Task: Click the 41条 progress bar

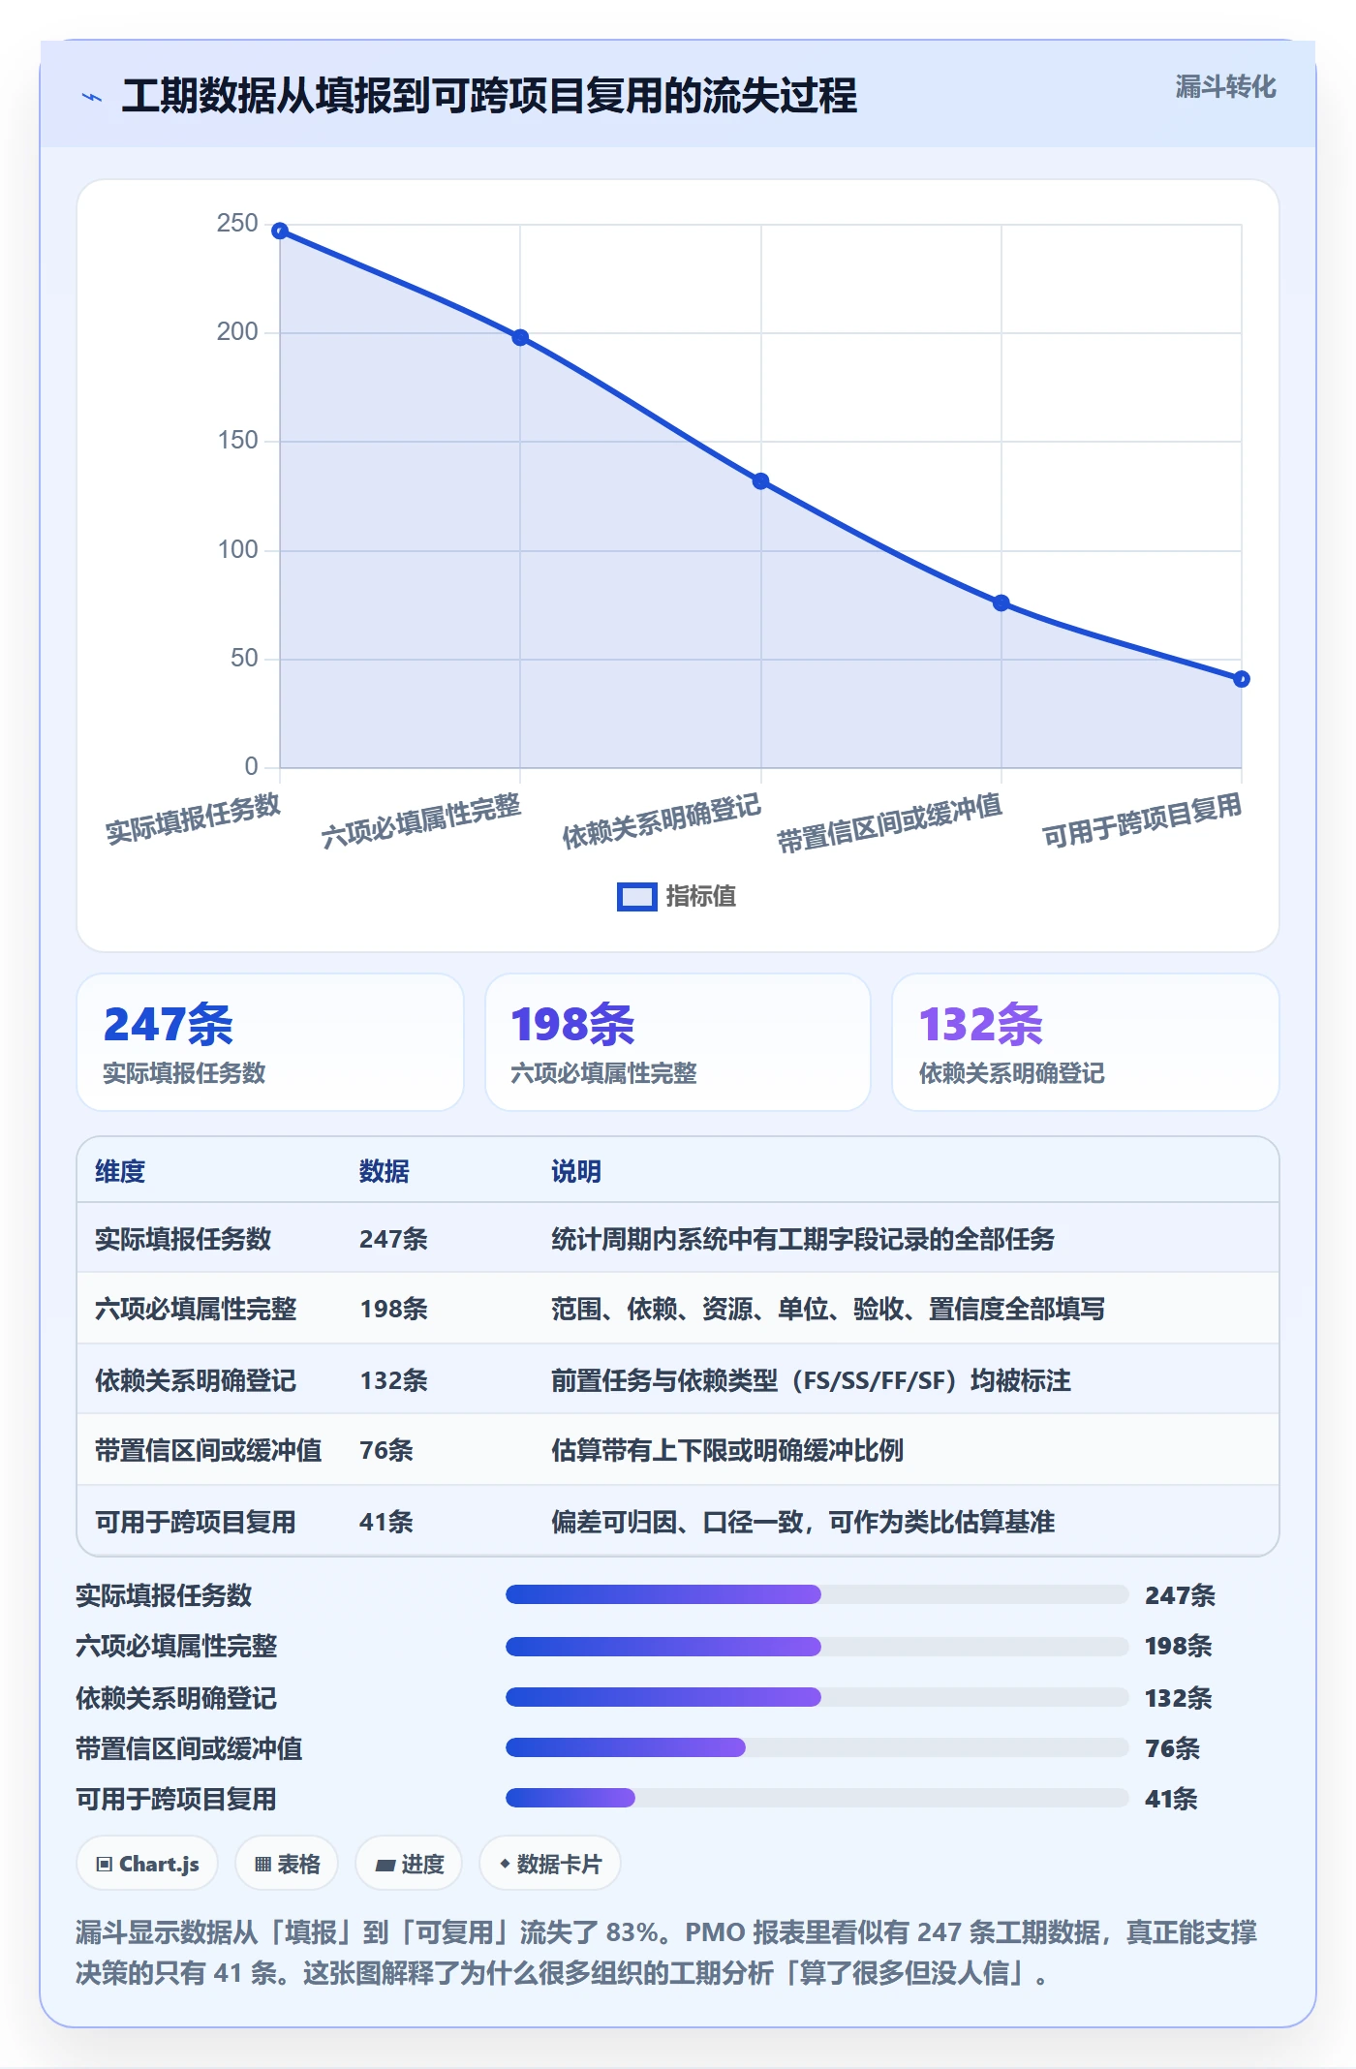Action: click(x=817, y=1799)
